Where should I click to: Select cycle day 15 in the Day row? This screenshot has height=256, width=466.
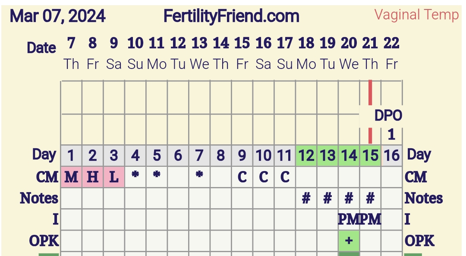tap(370, 155)
